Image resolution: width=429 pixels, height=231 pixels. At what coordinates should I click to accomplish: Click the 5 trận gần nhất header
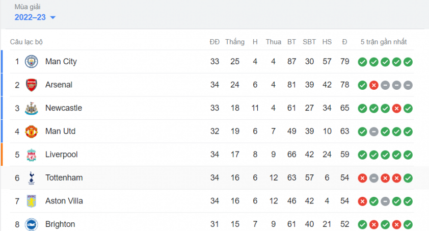point(384,42)
